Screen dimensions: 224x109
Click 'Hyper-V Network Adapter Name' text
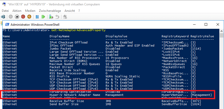(75, 95)
